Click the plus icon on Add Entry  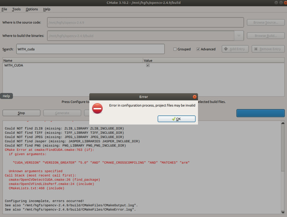click(x=226, y=49)
